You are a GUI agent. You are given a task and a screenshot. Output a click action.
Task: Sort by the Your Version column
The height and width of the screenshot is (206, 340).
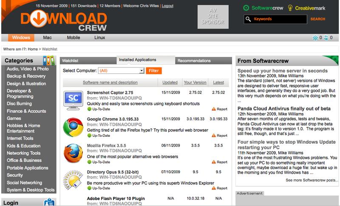point(195,82)
